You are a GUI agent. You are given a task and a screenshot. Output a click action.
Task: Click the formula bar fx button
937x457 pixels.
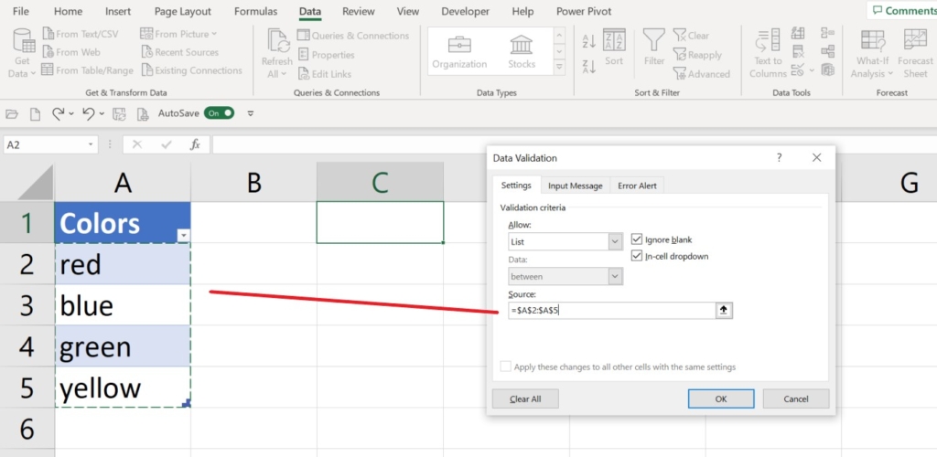[x=195, y=145]
